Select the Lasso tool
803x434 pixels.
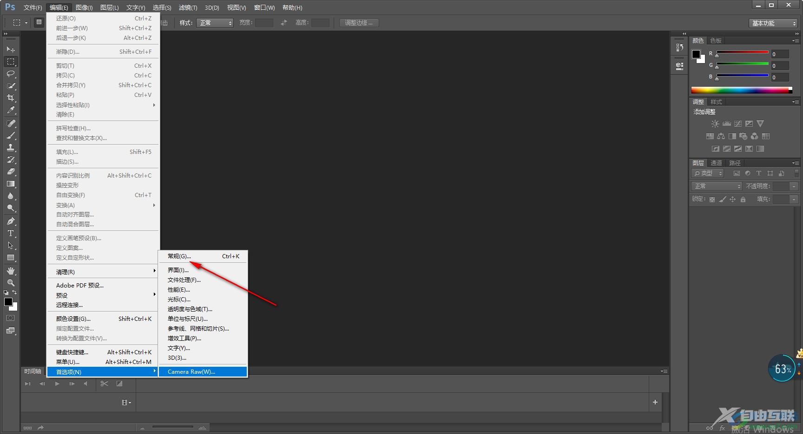pos(11,73)
